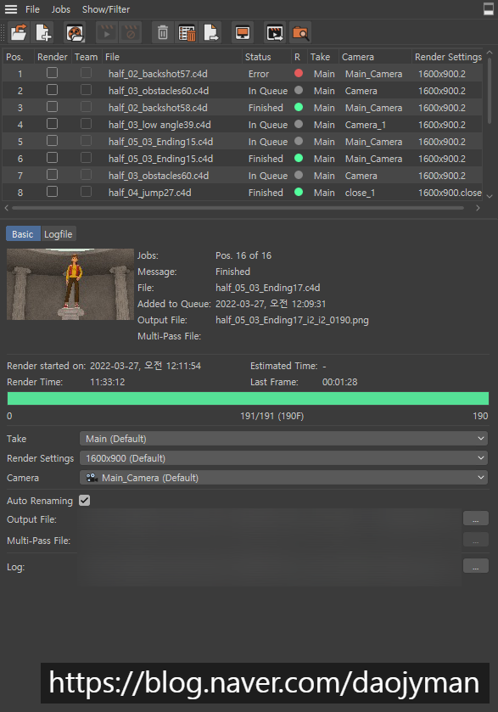Toggle Render checkbox for half_02_backshot58.c4d
Image resolution: width=498 pixels, height=712 pixels.
click(x=53, y=107)
